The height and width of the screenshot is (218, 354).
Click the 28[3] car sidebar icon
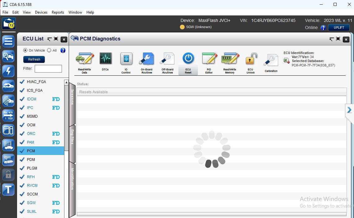(x=8, y=160)
